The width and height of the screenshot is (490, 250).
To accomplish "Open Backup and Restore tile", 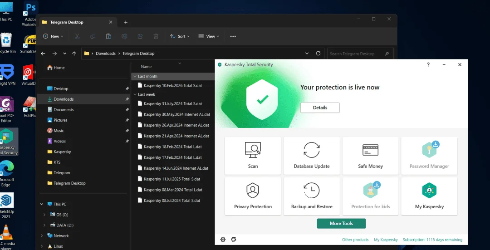I will pyautogui.click(x=312, y=196).
